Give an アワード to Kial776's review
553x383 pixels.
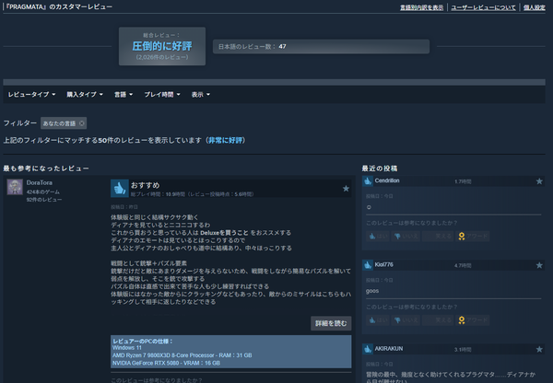pyautogui.click(x=472, y=319)
